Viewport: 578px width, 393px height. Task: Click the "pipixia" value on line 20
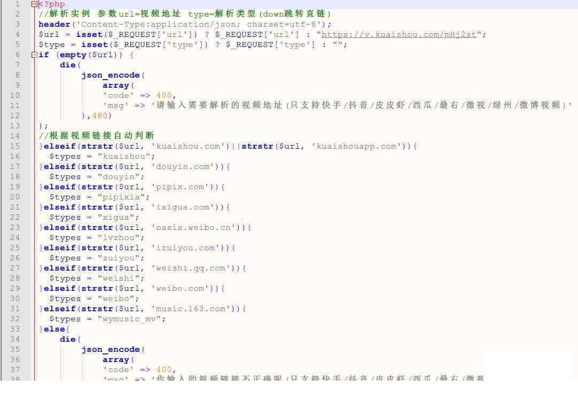point(121,197)
